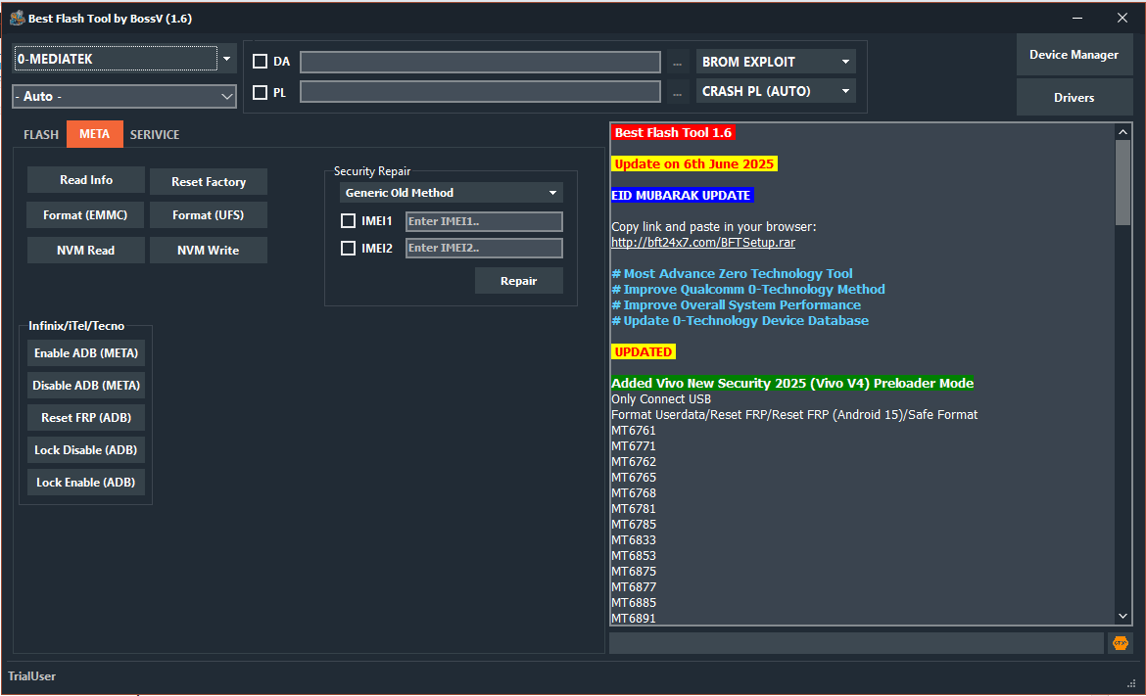Open Device Manager
Screen dimensions: 1146x696
click(x=1074, y=55)
